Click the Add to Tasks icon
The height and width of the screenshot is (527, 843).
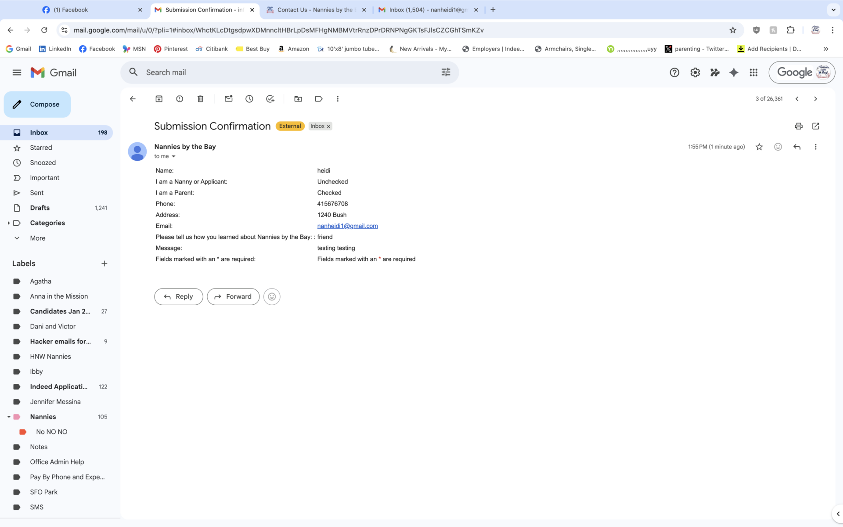[x=270, y=99]
